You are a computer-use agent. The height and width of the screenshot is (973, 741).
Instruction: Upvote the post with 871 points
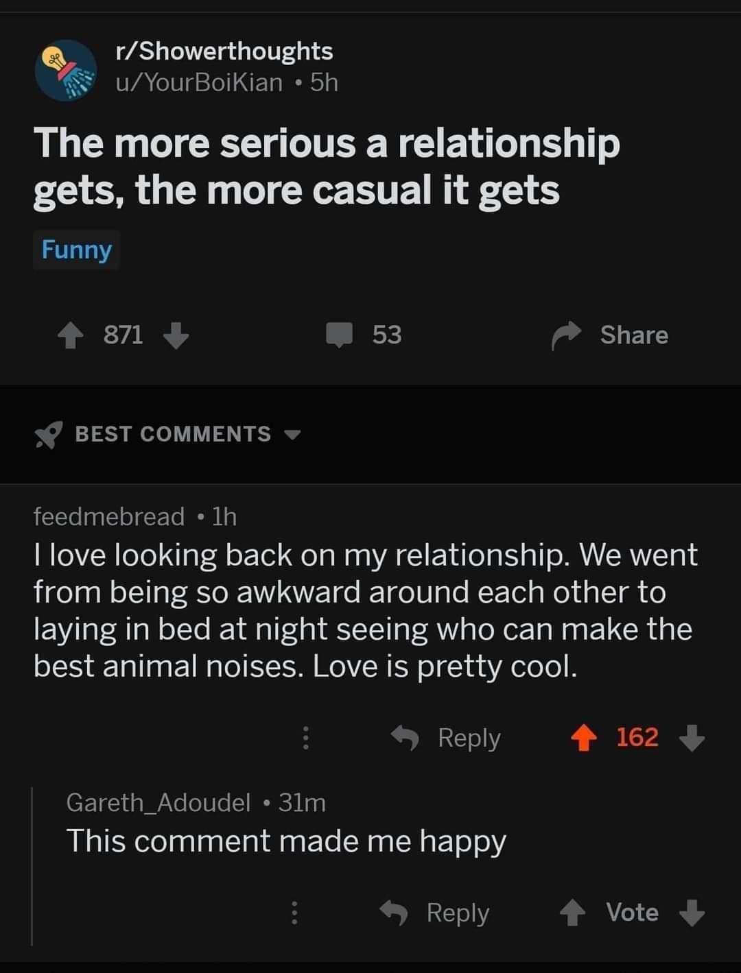[x=69, y=336]
